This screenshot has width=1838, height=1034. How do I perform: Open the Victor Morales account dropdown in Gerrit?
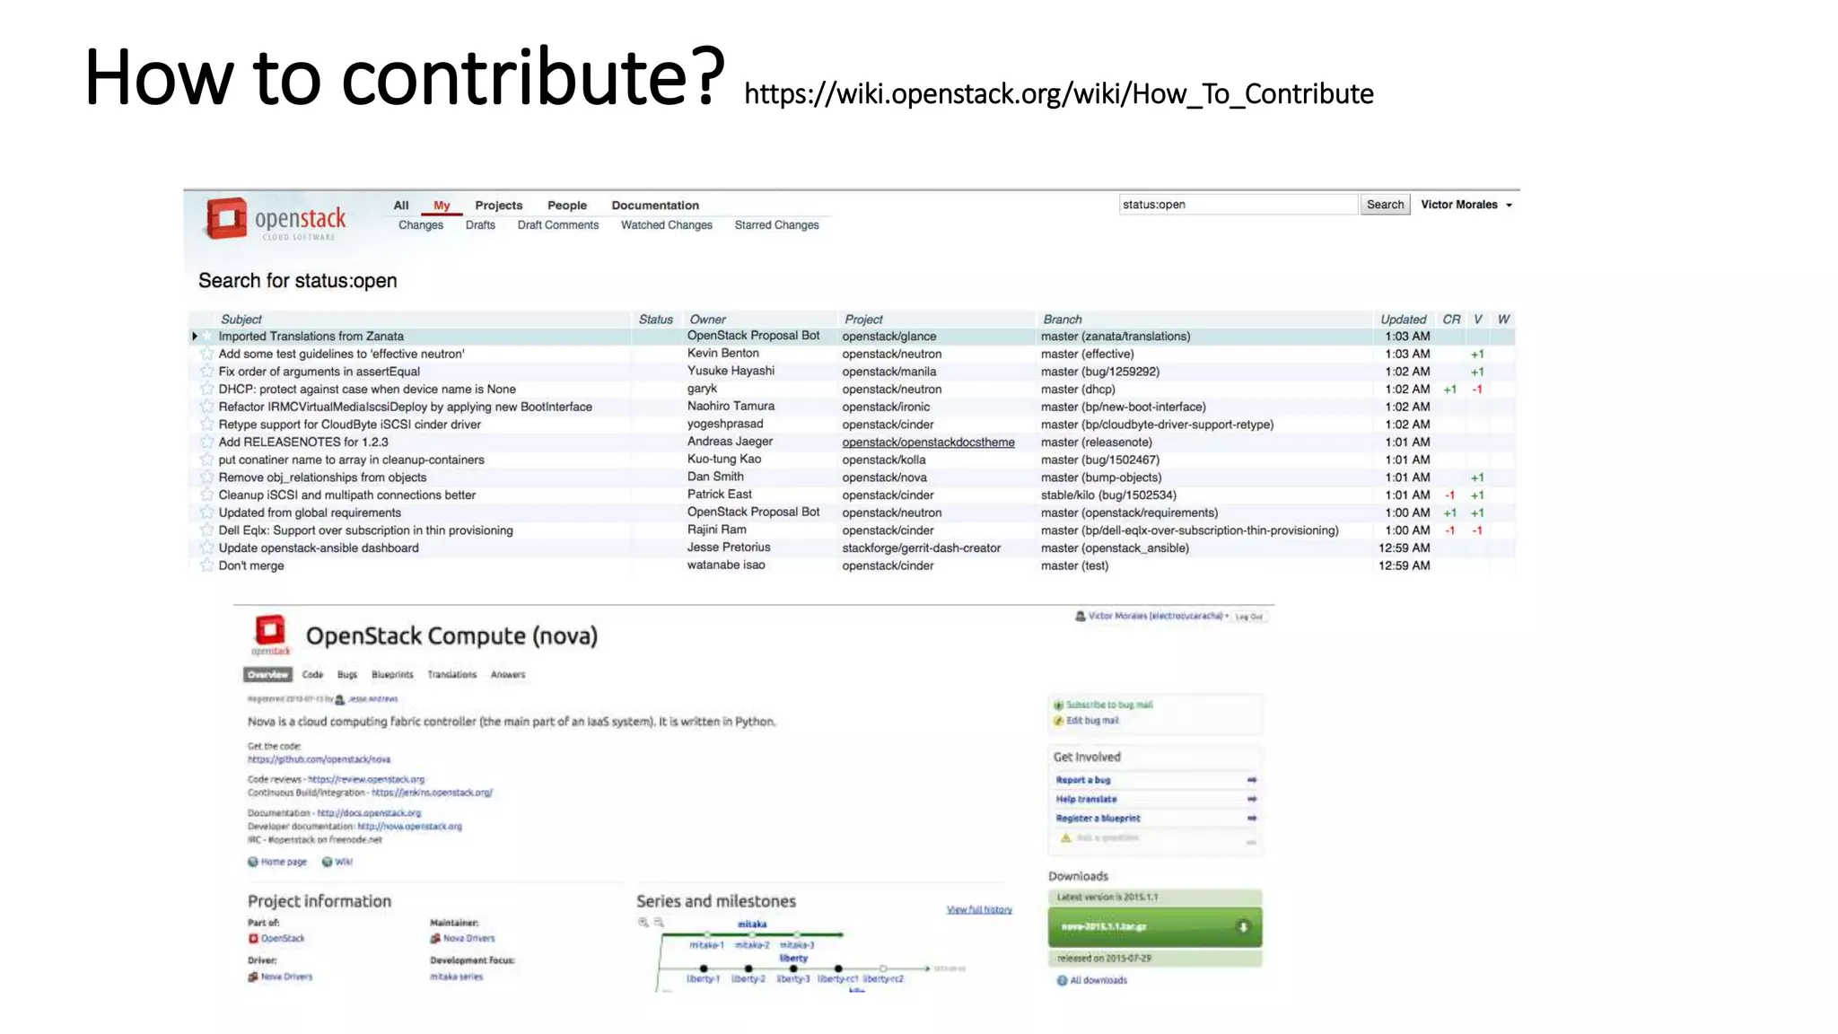coord(1466,205)
